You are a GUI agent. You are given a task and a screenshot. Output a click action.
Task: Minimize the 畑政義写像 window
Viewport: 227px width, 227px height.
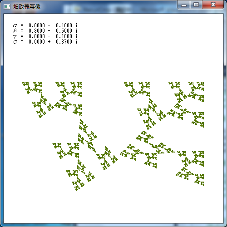pos(184,5)
